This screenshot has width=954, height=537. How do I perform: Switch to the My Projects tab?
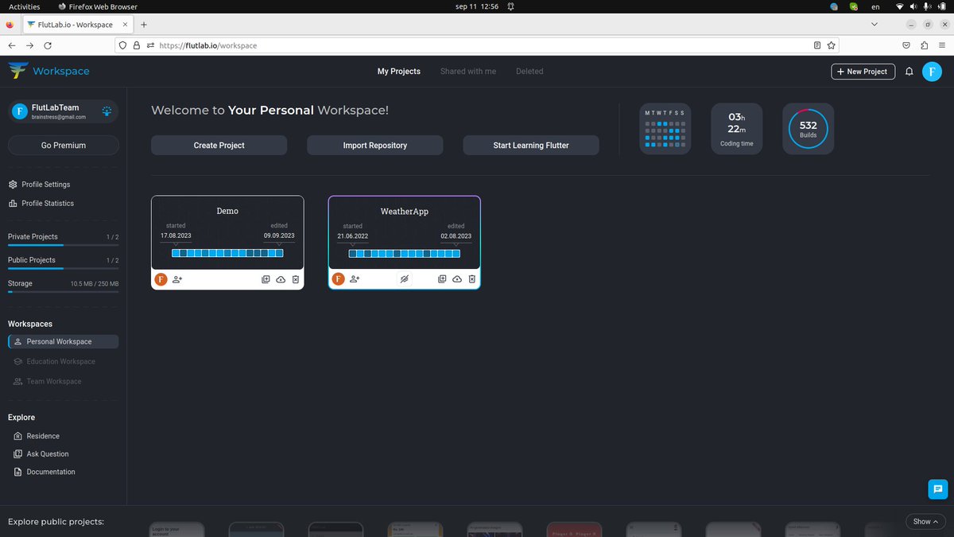coord(399,72)
